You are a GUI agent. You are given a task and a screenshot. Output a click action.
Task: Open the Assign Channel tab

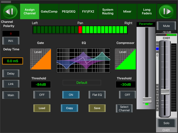pos(30,11)
